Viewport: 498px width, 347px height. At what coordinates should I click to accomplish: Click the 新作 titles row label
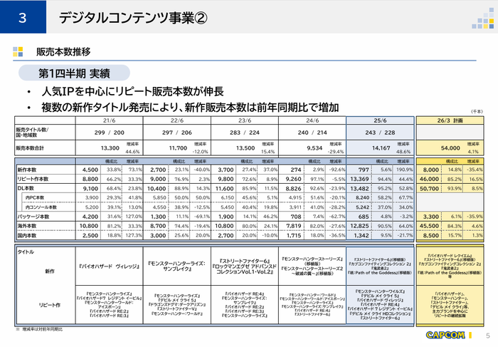click(50, 271)
